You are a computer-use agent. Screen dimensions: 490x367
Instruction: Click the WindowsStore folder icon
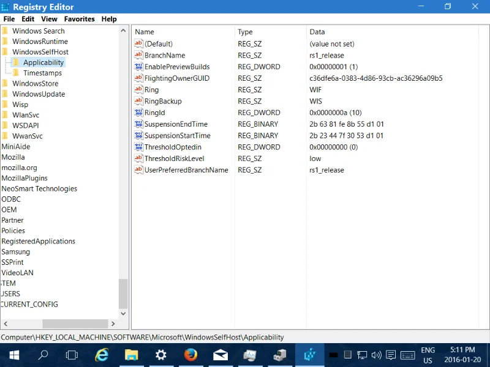5,83
